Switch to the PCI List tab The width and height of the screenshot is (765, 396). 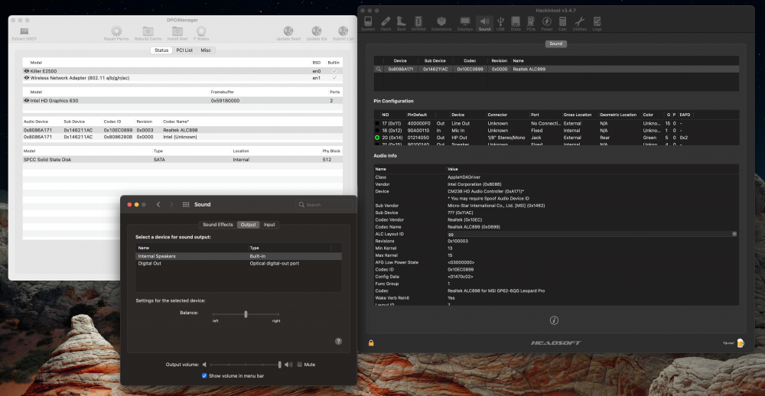[x=184, y=50]
